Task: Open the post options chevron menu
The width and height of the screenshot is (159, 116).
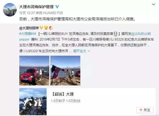Action: point(154,4)
